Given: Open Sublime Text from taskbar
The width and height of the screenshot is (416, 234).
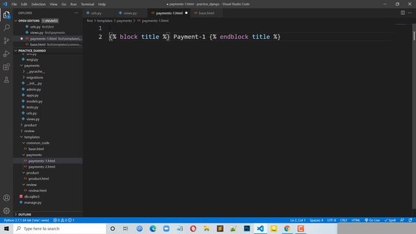Looking at the screenshot, I should click(220, 228).
